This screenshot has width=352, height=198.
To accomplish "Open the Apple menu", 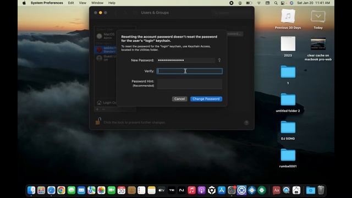I will (x=24, y=3).
